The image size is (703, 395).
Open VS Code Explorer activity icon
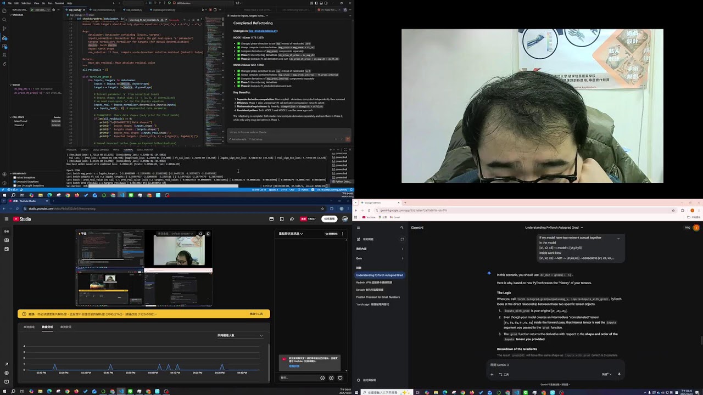[x=4, y=10]
